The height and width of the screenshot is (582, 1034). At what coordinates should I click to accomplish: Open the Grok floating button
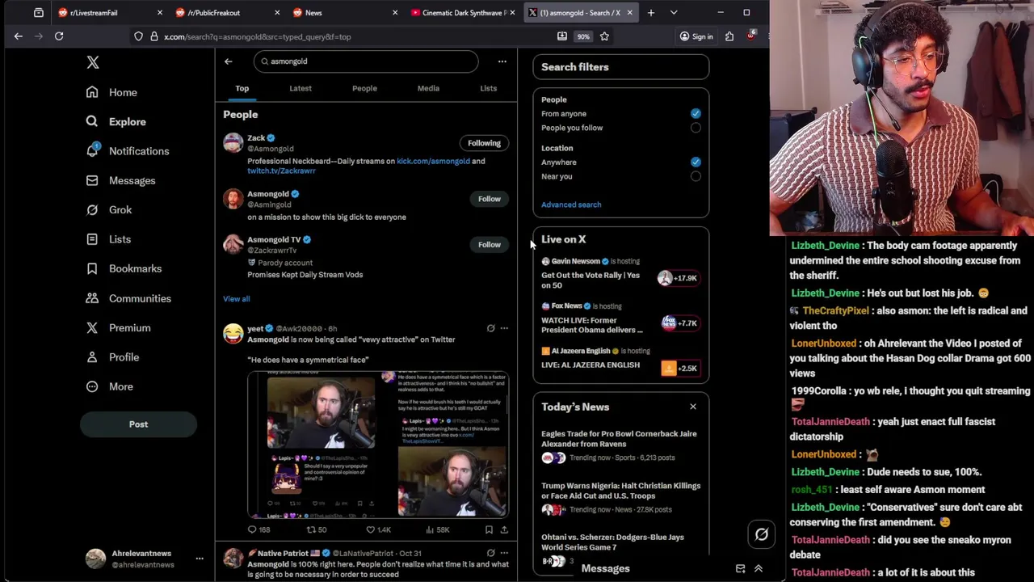tap(761, 534)
